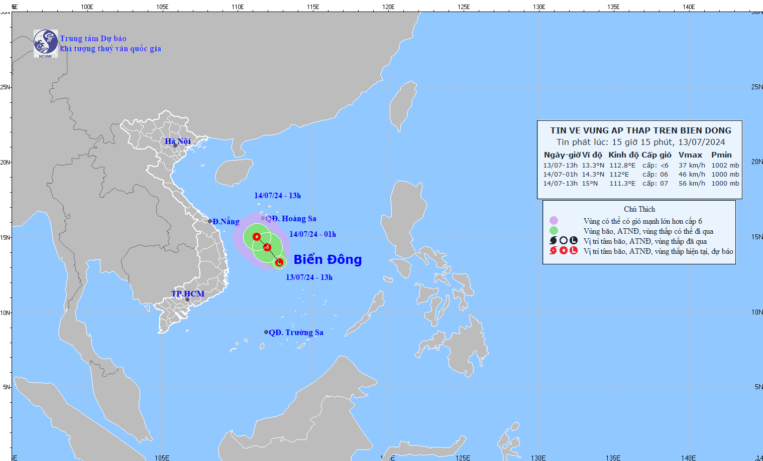
Task: Click the Biển Đông sea label
Action: [328, 259]
